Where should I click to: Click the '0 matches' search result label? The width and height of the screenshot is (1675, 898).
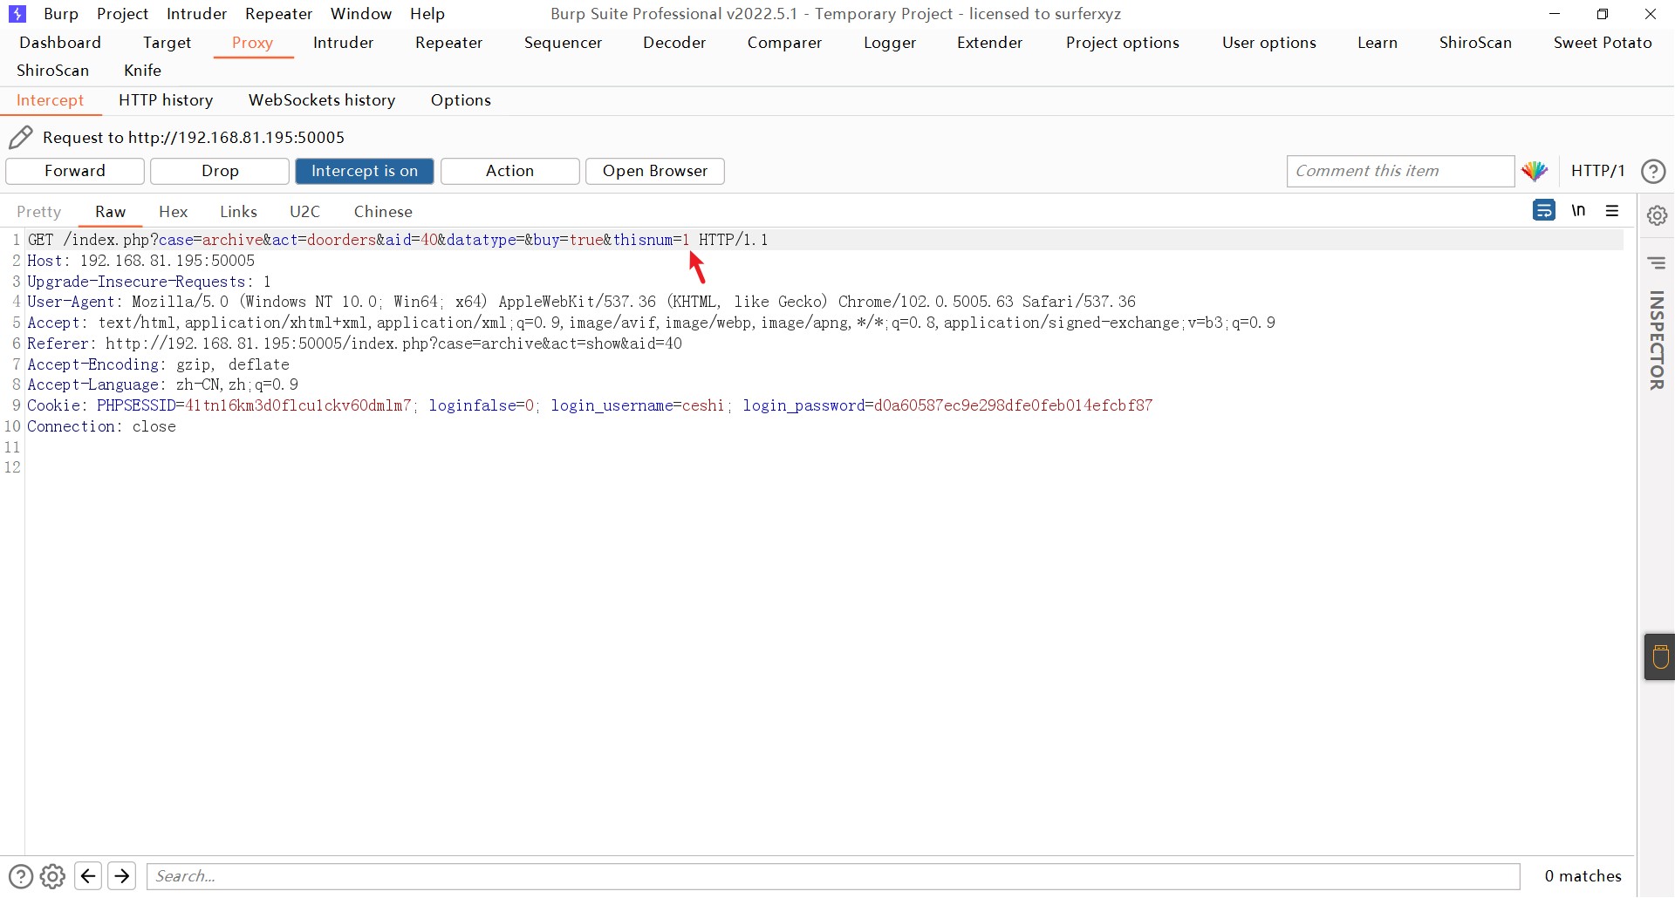pyautogui.click(x=1583, y=876)
